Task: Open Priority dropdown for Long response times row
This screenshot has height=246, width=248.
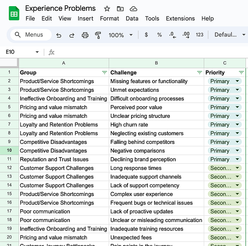Action: click(x=237, y=168)
